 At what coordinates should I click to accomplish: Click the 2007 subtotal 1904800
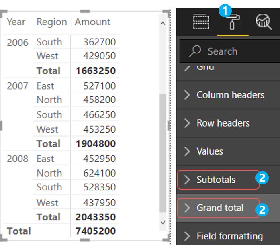click(96, 143)
